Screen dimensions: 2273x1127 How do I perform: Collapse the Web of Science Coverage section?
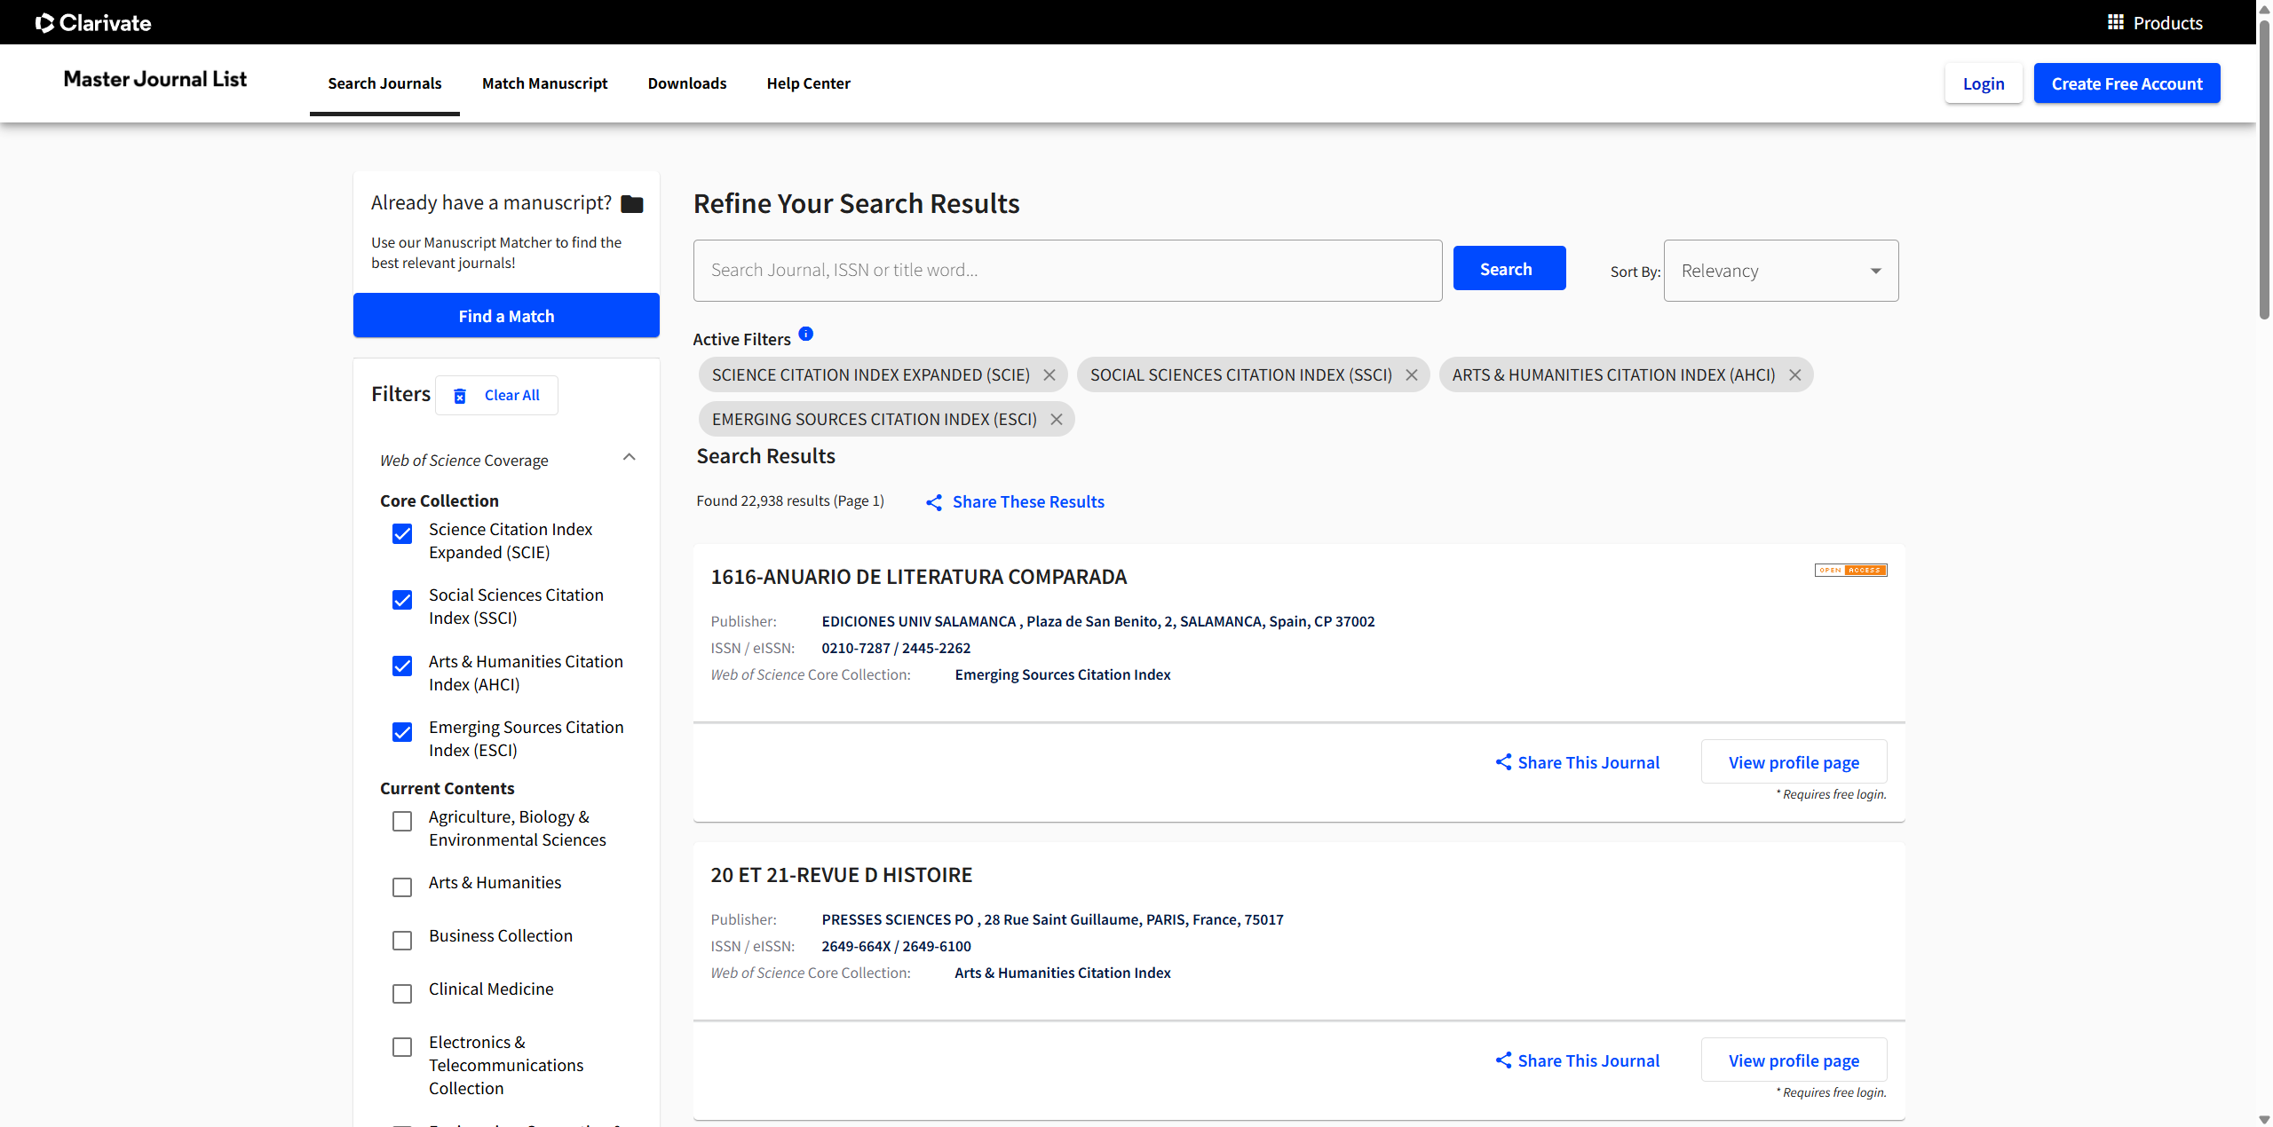[x=629, y=458]
